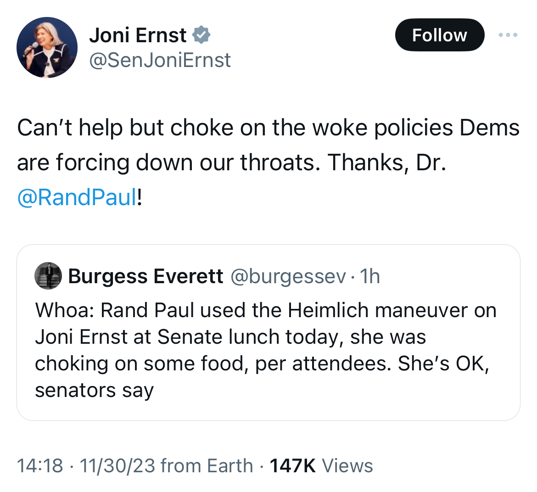Open the @RandPaul mention link
This screenshot has width=537, height=492.
point(77,197)
